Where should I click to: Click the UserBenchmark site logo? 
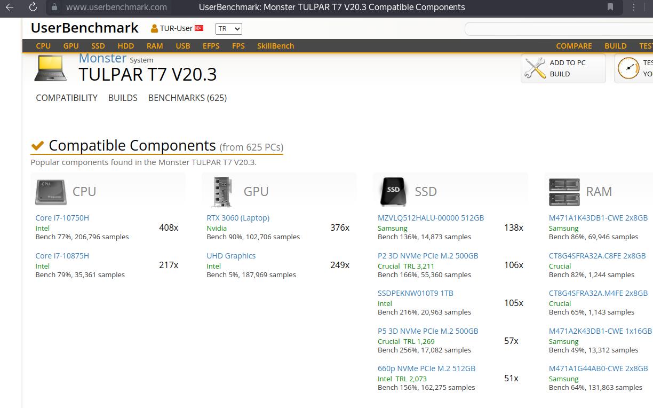(84, 28)
